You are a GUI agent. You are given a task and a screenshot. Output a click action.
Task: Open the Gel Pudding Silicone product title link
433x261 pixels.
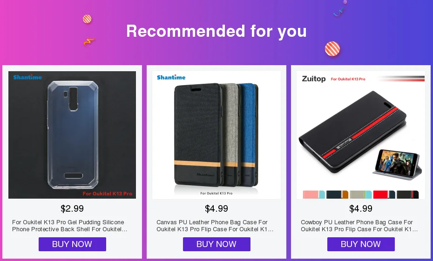(x=69, y=226)
